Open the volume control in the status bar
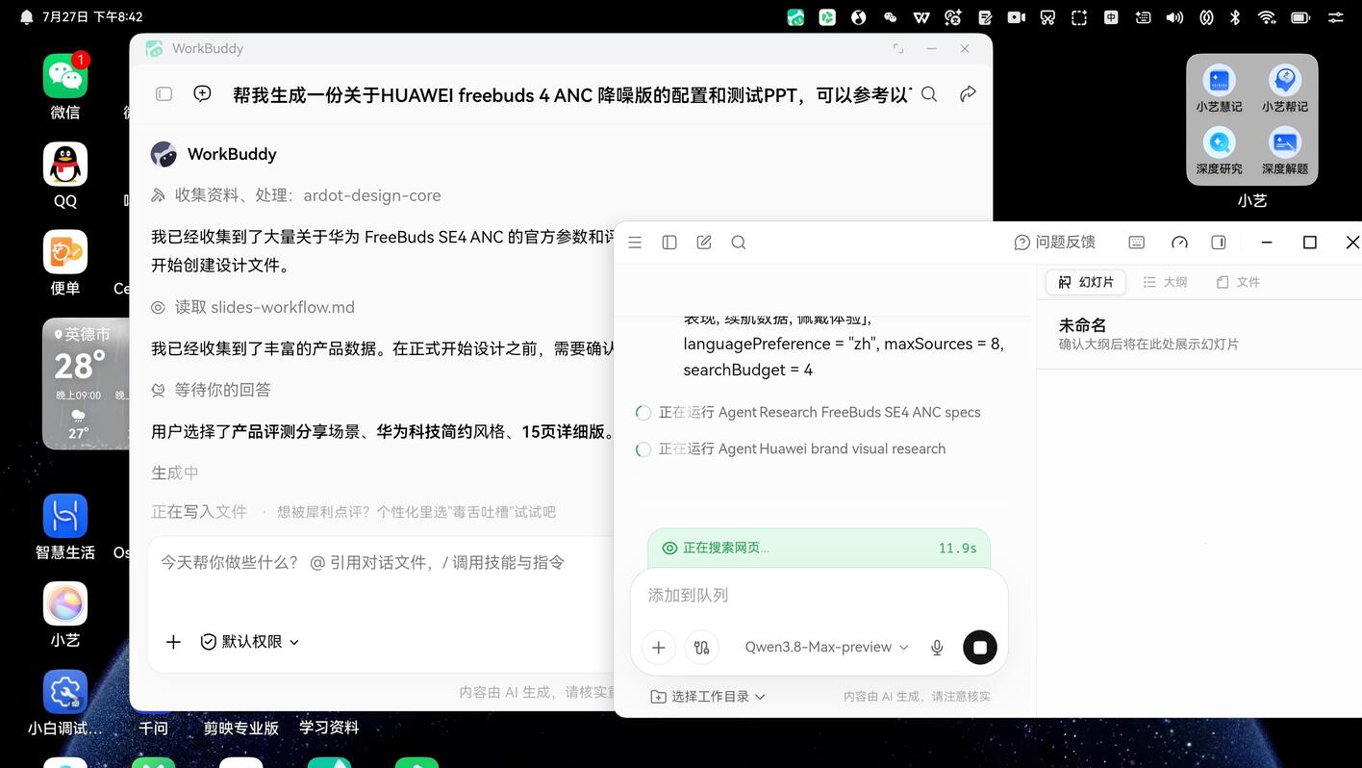 click(x=1174, y=17)
